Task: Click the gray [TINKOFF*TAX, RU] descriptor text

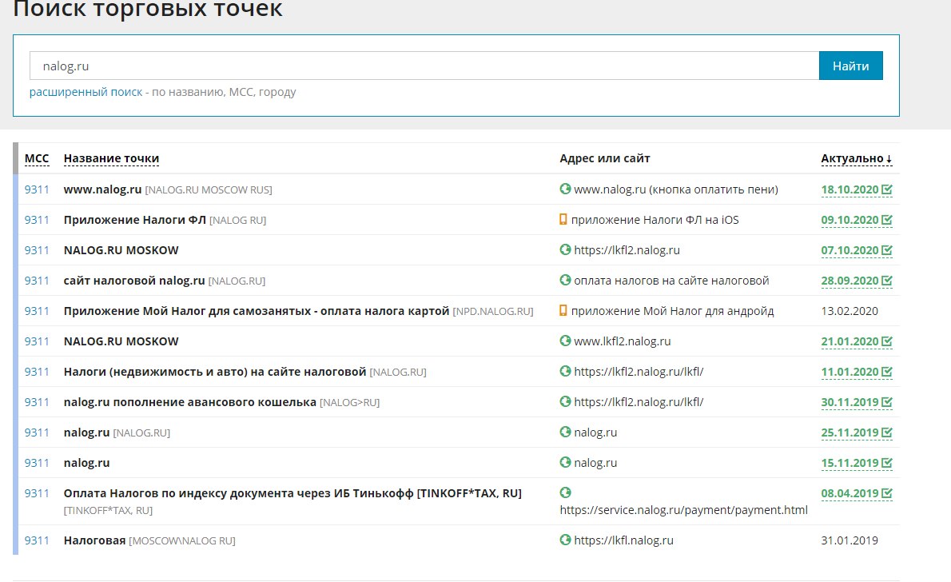Action: (108, 510)
